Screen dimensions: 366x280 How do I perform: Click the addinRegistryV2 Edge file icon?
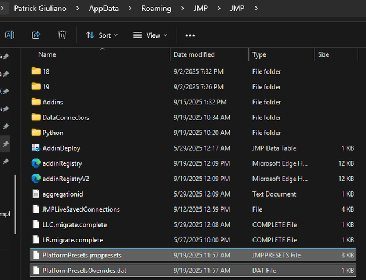tap(36, 179)
